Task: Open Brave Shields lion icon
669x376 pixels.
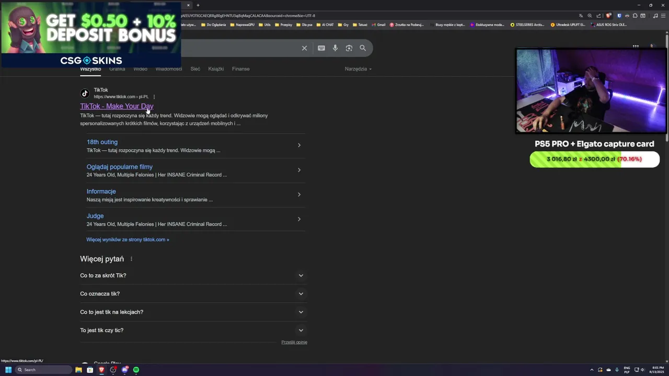Action: pos(608,16)
